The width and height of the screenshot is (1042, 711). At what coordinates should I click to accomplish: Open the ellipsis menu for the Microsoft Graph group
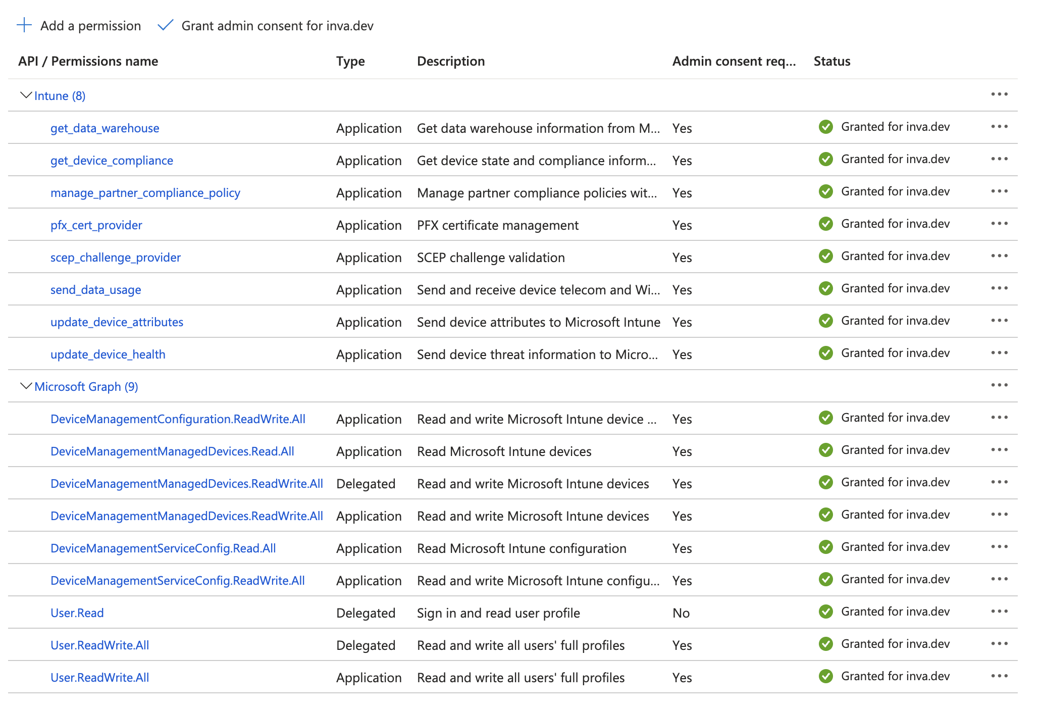pyautogui.click(x=999, y=385)
